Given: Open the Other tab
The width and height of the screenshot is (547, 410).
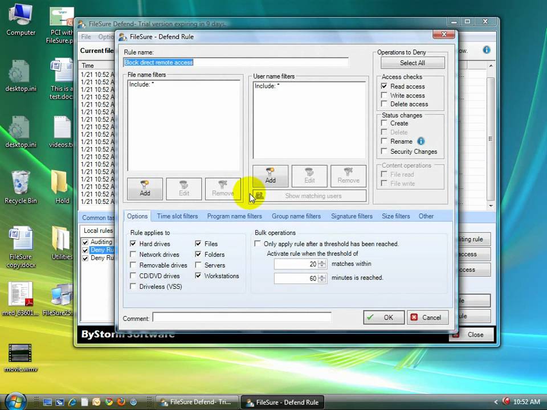Looking at the screenshot, I should click(426, 216).
